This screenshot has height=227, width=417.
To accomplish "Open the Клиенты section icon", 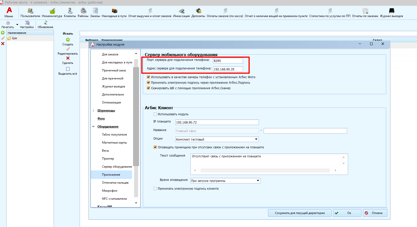I will point(70,11).
